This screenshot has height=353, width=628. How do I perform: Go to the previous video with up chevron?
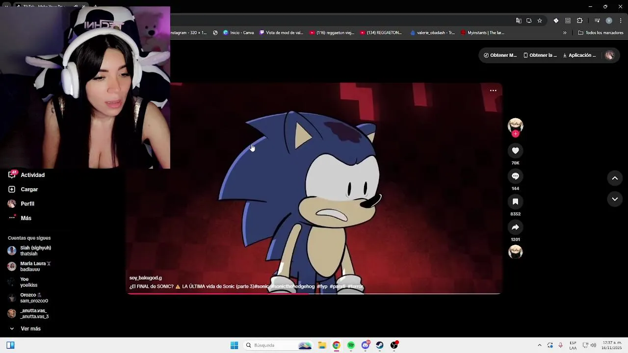(x=615, y=178)
